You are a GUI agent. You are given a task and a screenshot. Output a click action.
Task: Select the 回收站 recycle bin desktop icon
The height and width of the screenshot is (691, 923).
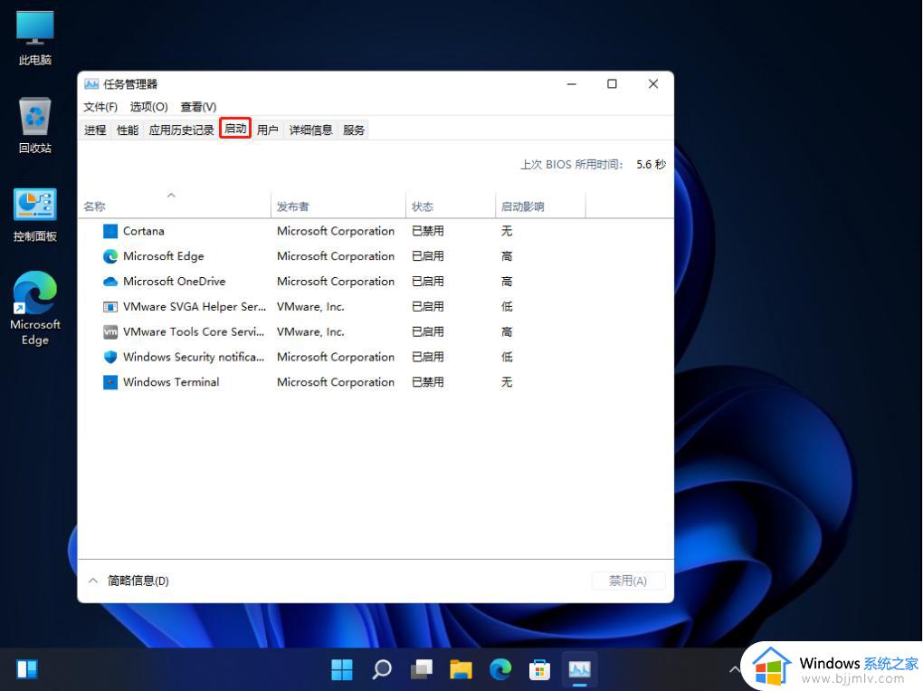(x=34, y=126)
